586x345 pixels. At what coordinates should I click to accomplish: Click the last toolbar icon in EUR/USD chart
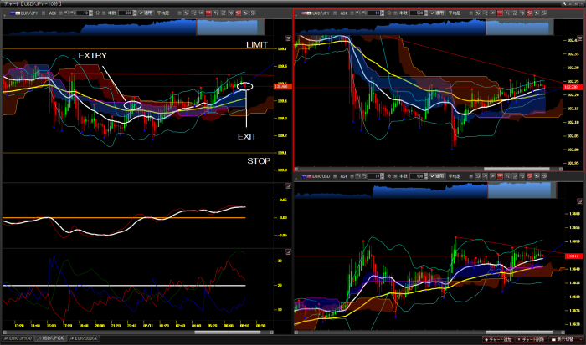(x=544, y=175)
